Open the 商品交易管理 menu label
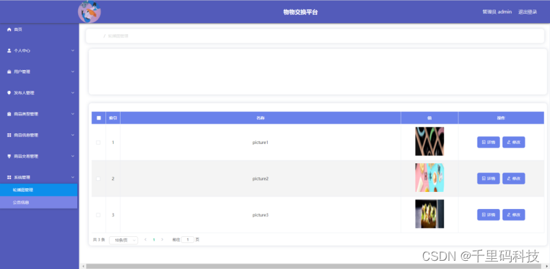Image resolution: width=550 pixels, height=269 pixels. pos(26,156)
